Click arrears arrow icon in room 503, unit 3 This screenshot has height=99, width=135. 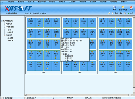click(39, 25)
